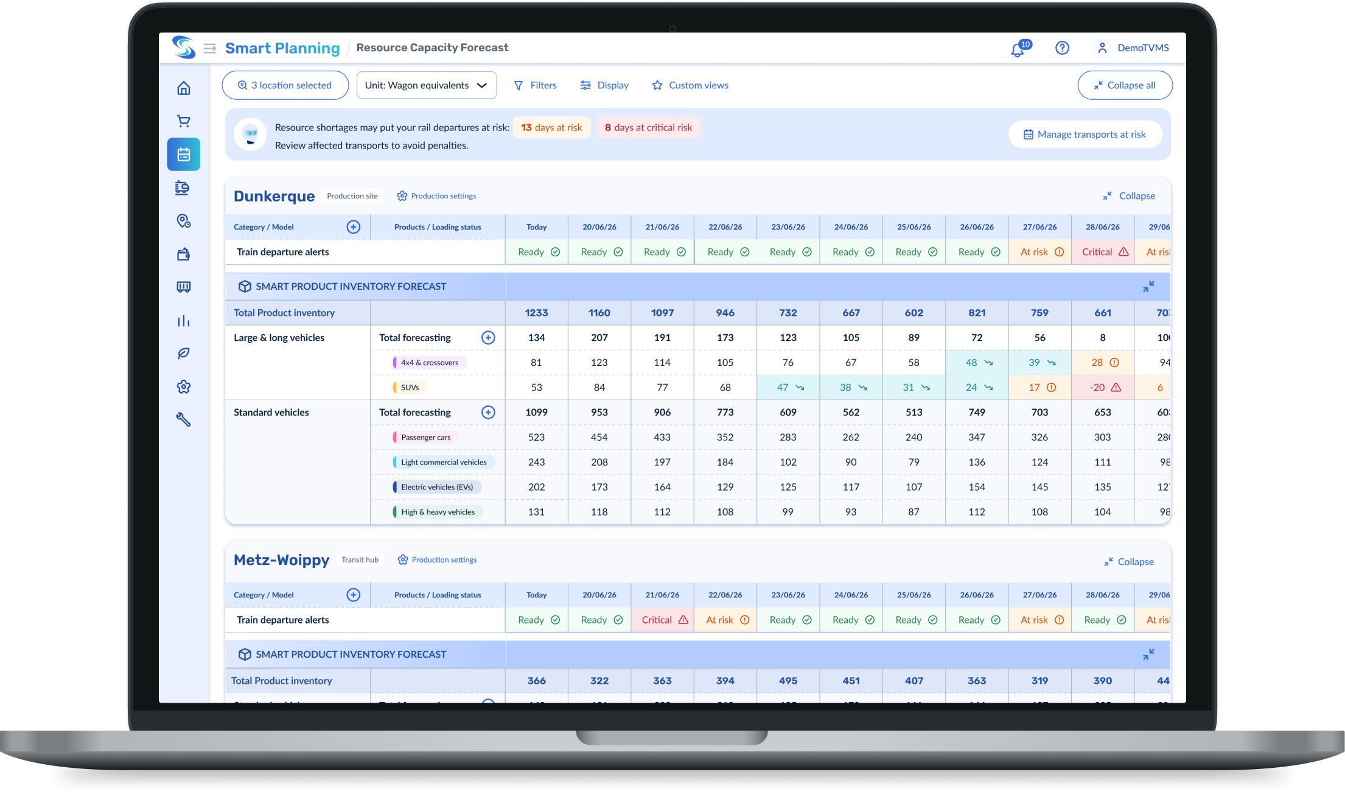Open Custom views

(690, 85)
